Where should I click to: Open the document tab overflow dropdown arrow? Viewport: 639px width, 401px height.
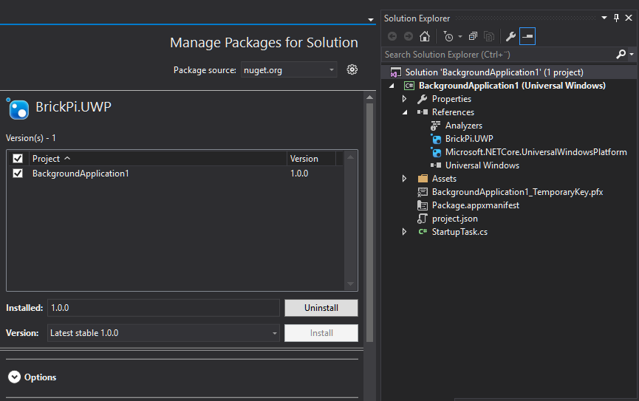coord(370,19)
